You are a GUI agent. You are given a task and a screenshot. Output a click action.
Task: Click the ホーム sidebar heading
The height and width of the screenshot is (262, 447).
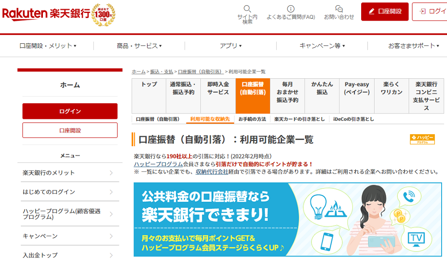70,85
